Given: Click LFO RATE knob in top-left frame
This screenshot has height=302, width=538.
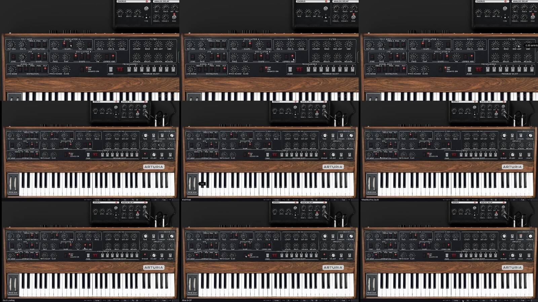Looking at the screenshot, I should tap(22, 57).
